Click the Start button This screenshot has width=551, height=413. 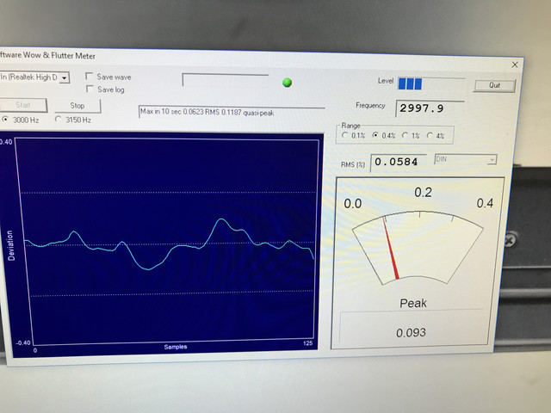(x=23, y=105)
